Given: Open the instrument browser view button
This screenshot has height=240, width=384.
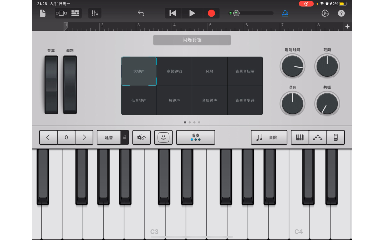Looking at the screenshot, I should tap(61, 13).
